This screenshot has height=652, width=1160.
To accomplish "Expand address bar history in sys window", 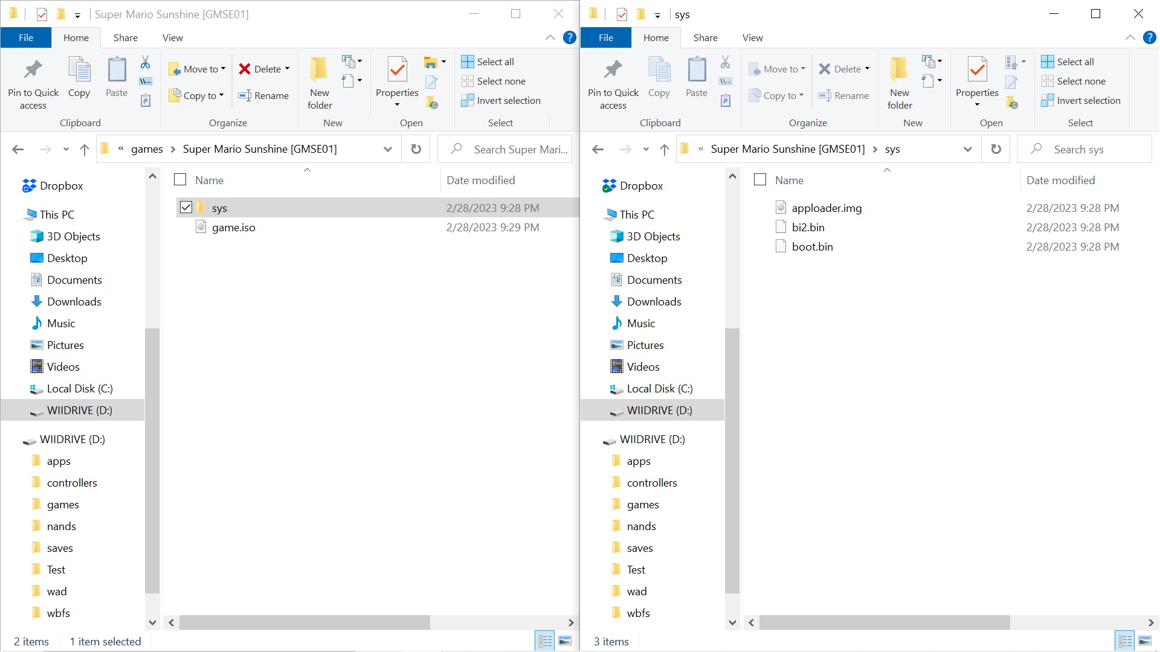I will [968, 149].
